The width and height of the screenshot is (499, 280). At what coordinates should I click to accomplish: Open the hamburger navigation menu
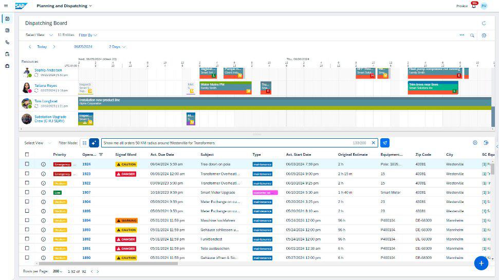(x=6, y=6)
